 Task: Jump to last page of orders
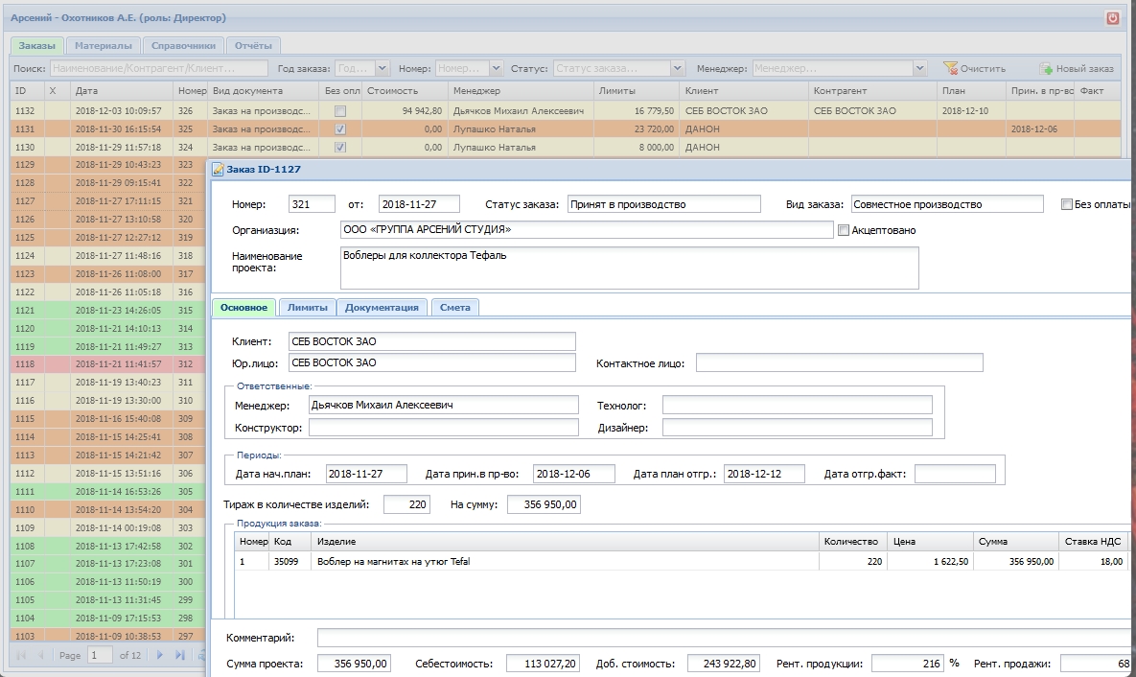coord(180,655)
